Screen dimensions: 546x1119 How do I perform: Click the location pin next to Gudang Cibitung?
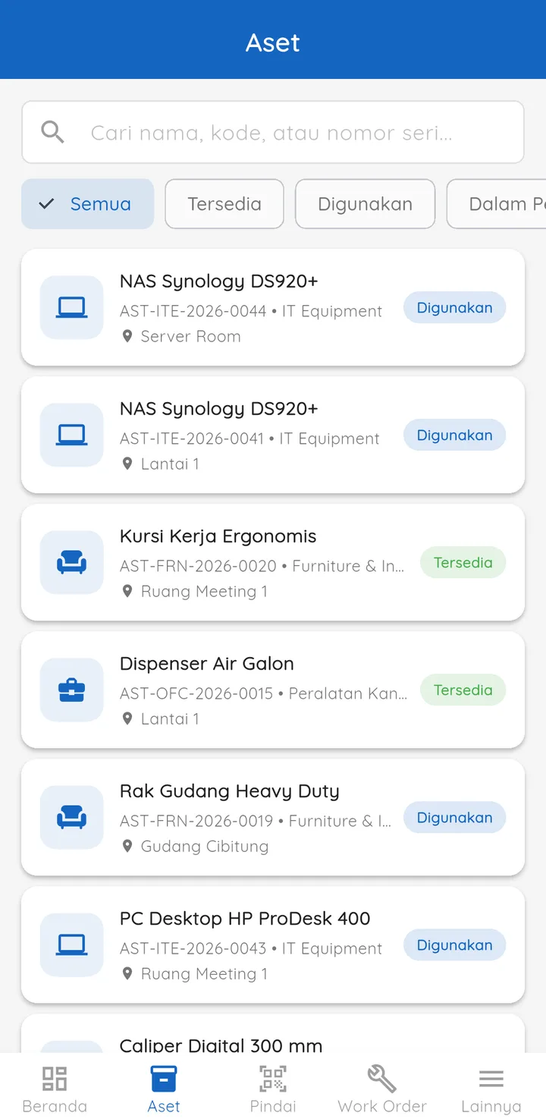pyautogui.click(x=127, y=846)
